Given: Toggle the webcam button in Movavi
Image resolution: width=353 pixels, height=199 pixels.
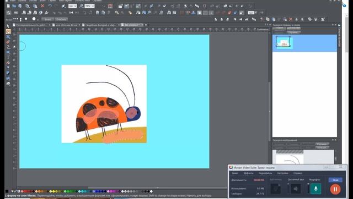Looking at the screenshot, I should (276, 189).
